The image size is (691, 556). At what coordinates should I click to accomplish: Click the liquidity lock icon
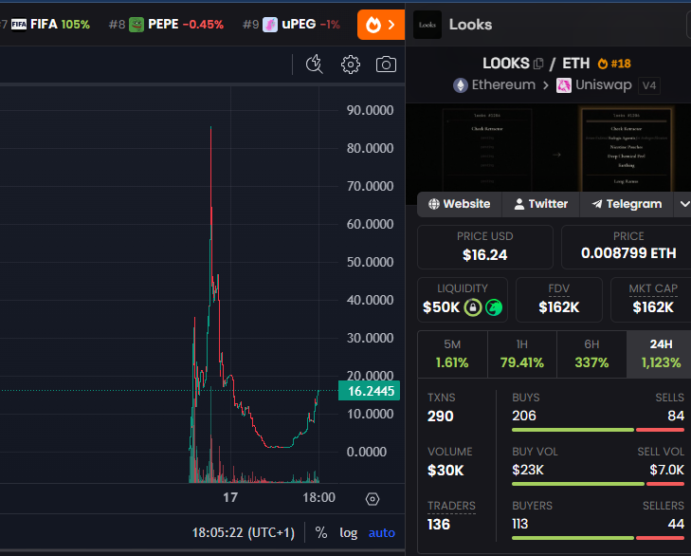pos(472,307)
